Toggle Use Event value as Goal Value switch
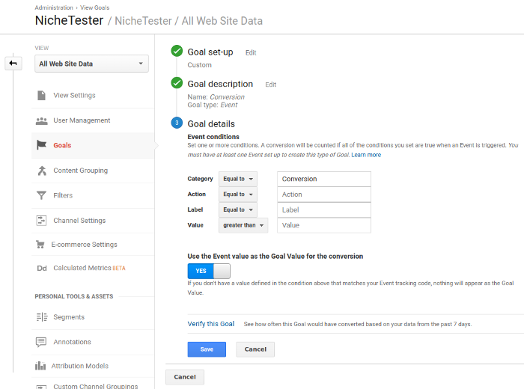 tap(209, 271)
